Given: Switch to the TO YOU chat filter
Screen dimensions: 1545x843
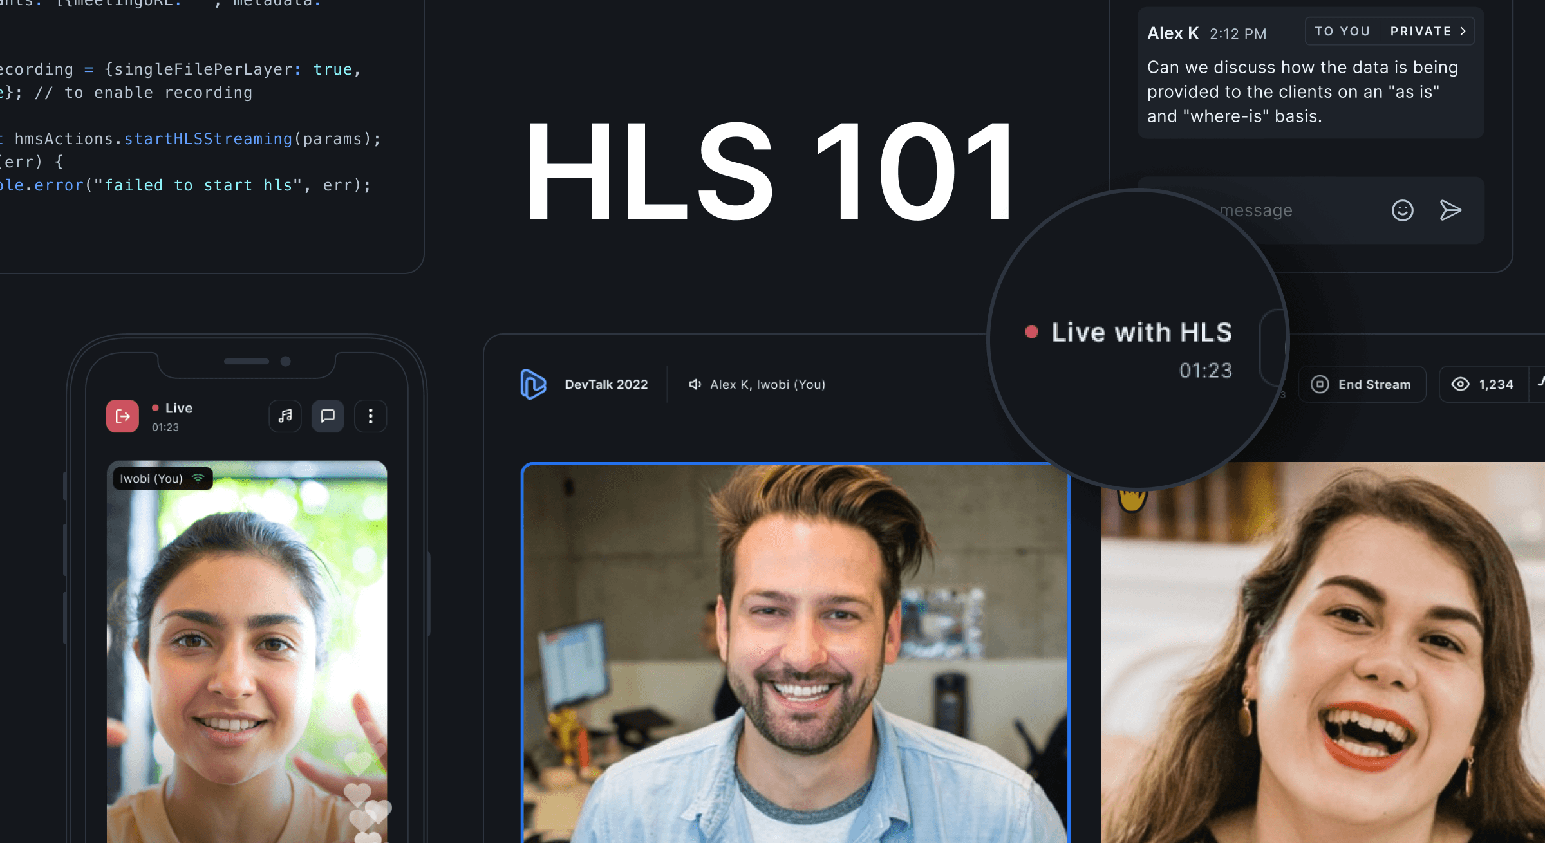Looking at the screenshot, I should pos(1341,30).
